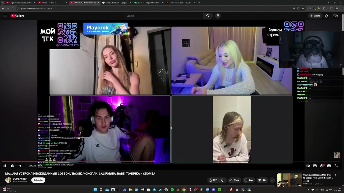The height and width of the screenshot is (193, 344).
Task: Click the search magnifier button
Action: (208, 16)
